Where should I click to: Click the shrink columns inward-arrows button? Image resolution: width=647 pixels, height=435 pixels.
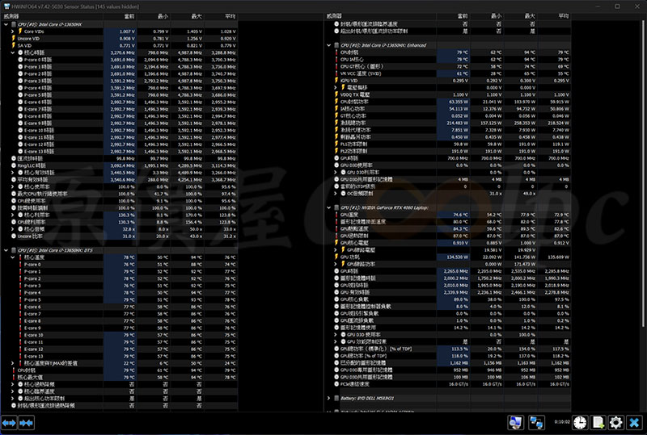point(26,423)
